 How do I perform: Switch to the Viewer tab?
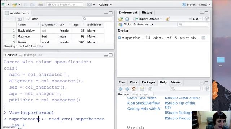tap(176, 82)
